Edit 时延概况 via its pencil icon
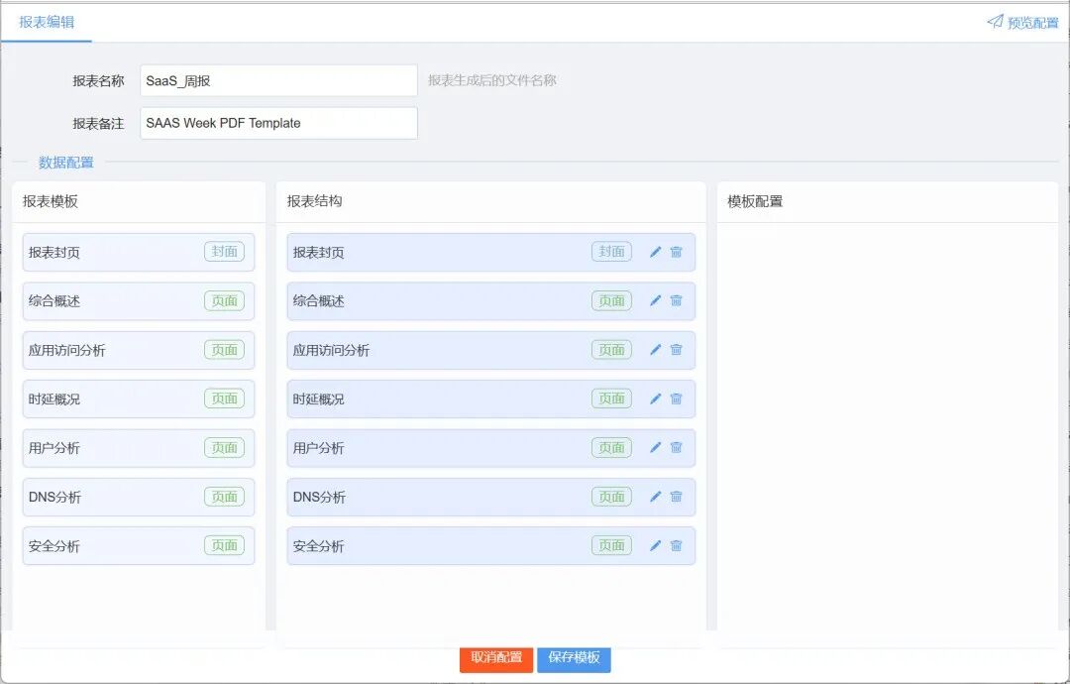The width and height of the screenshot is (1070, 684). click(x=655, y=399)
